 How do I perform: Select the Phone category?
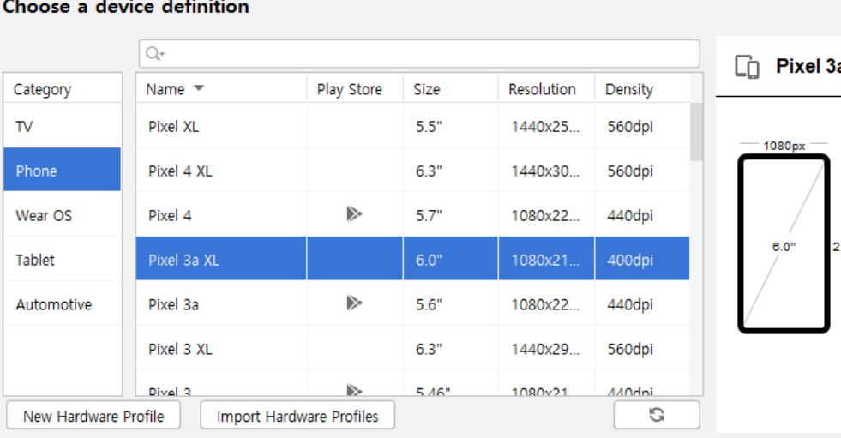63,170
